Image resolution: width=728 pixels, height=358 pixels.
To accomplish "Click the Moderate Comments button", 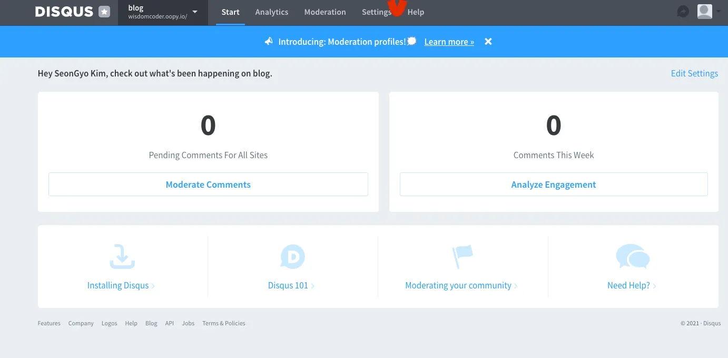I will click(208, 185).
